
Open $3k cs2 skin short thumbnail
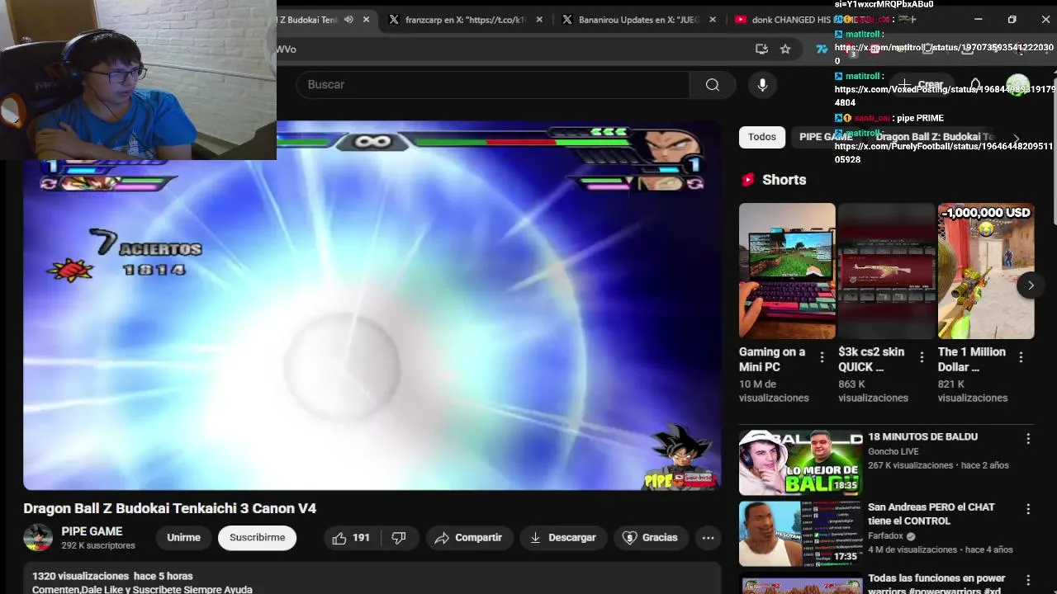click(x=886, y=271)
